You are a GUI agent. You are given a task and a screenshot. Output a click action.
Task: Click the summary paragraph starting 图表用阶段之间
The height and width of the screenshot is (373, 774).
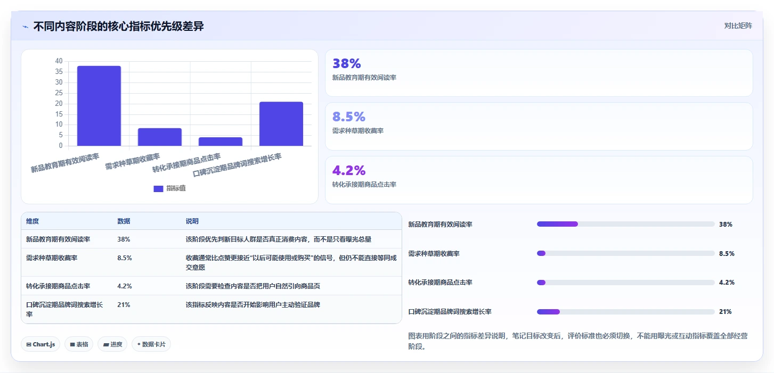577,341
